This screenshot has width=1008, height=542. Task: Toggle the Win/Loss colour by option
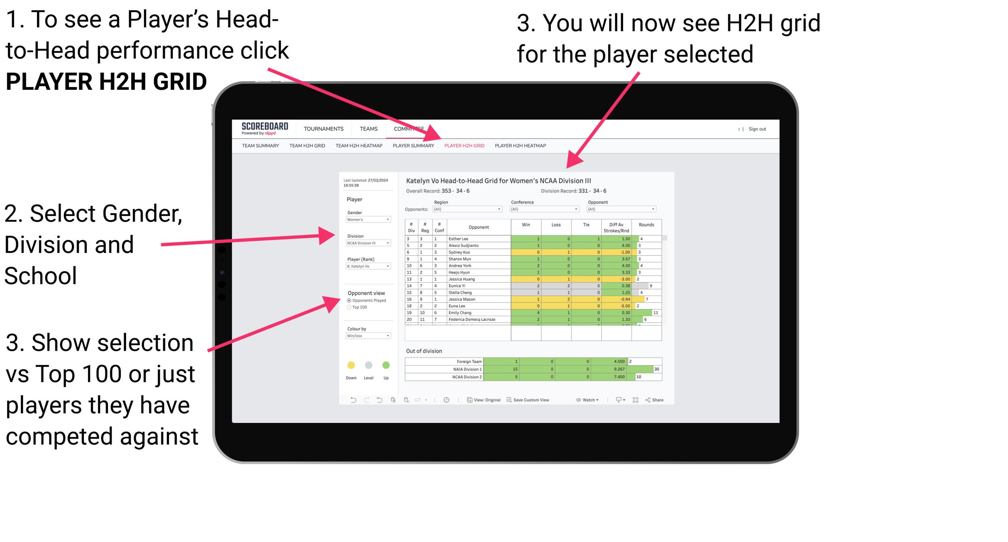(368, 339)
